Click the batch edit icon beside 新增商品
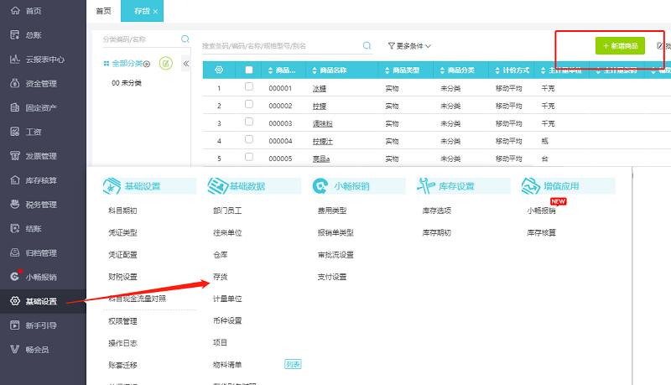This screenshot has height=385, width=671. click(660, 45)
